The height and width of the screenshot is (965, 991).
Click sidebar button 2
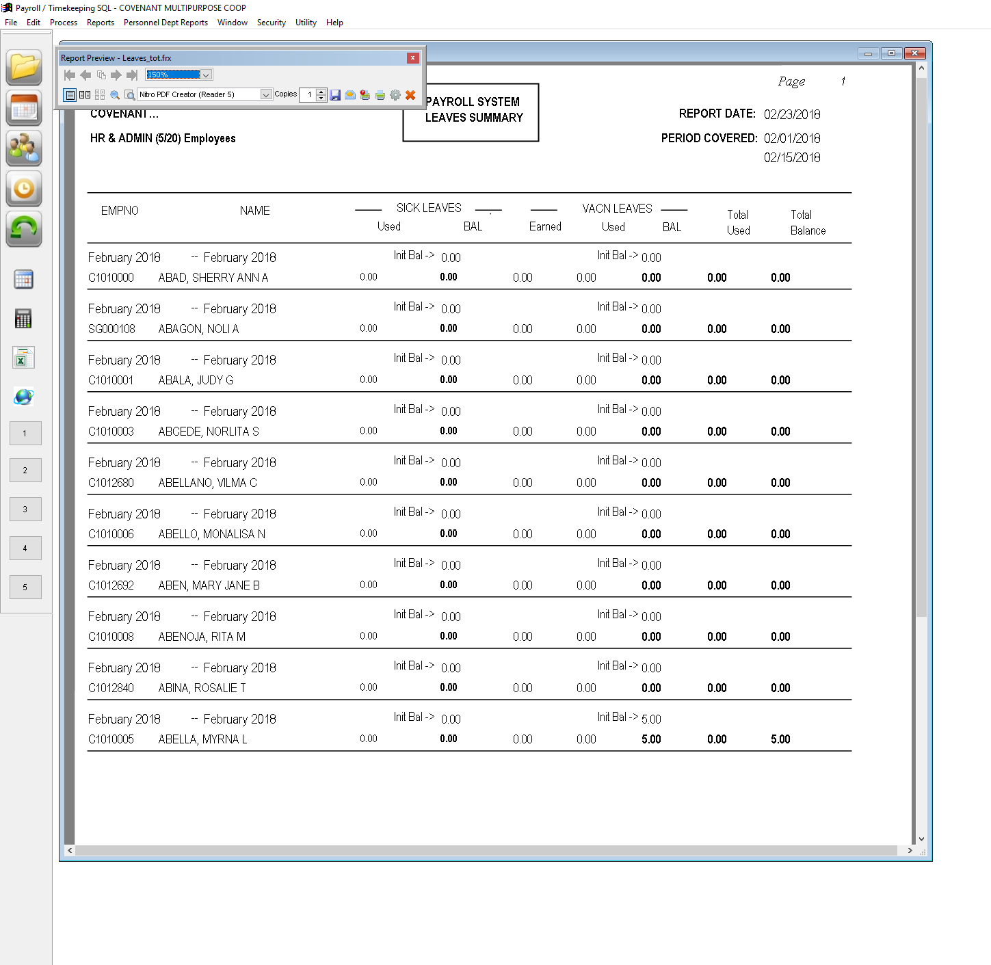[x=25, y=471]
